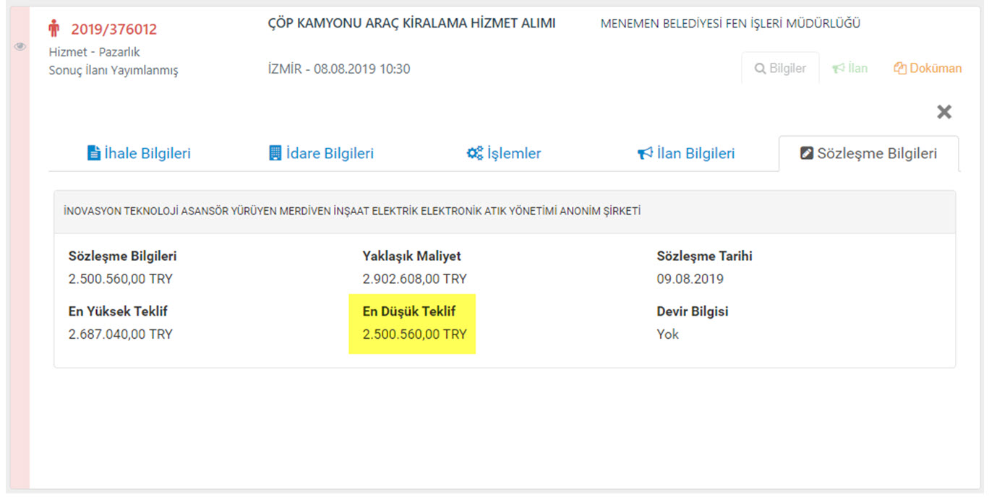
Task: Click the red person icon beside the tender number
Action: coord(54,29)
